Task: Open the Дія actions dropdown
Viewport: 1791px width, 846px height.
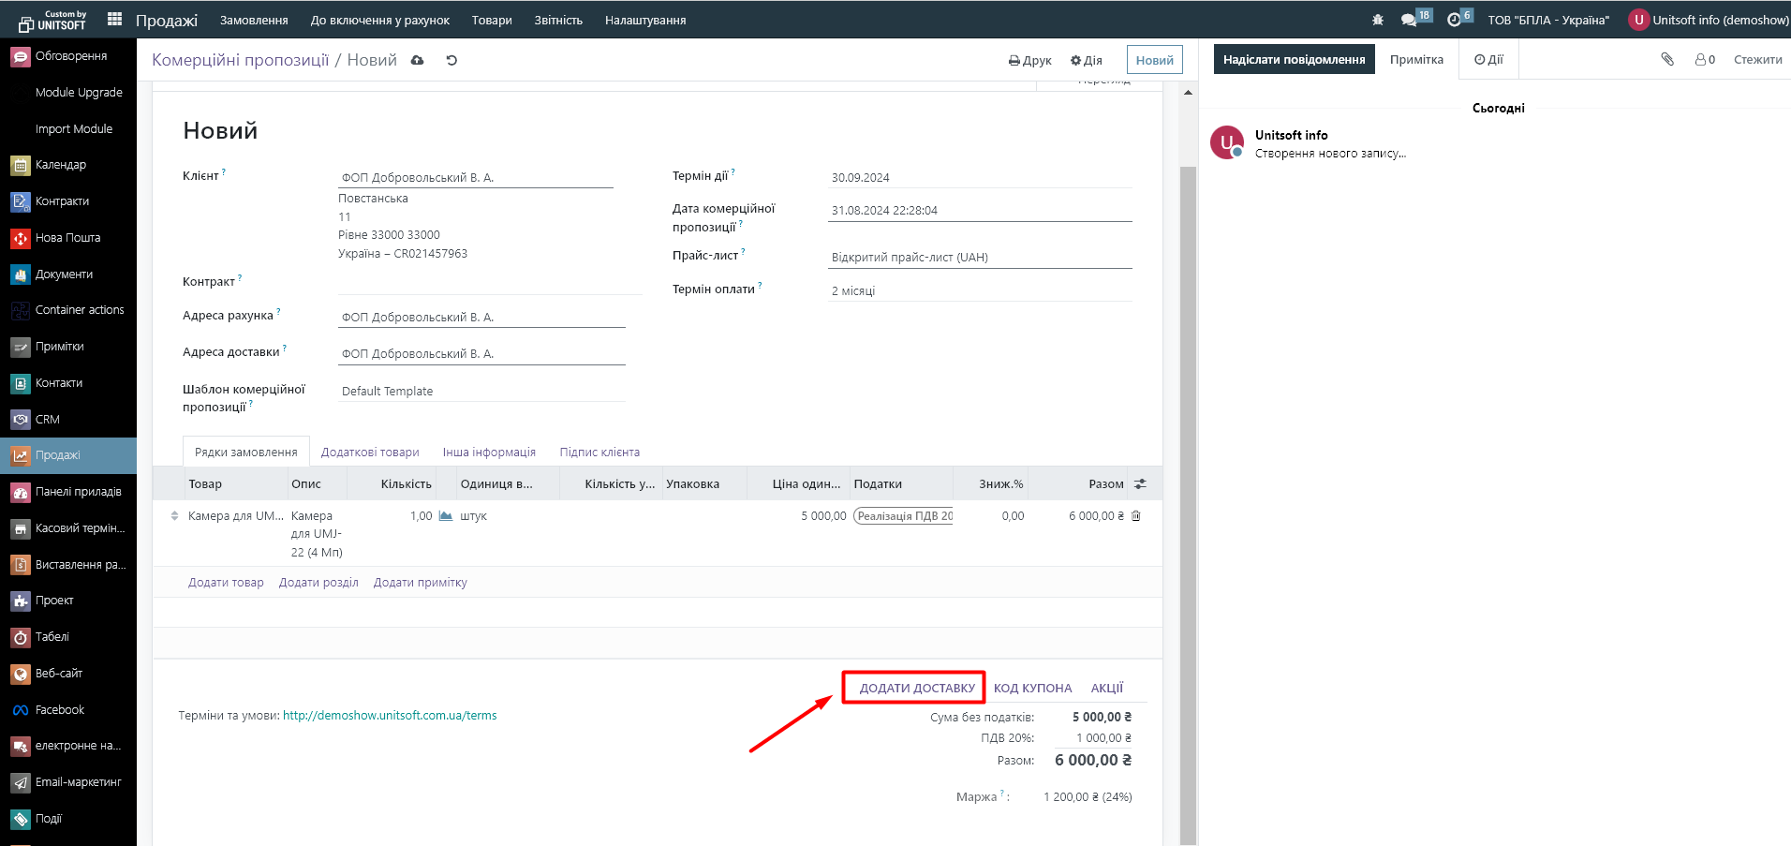Action: click(x=1086, y=60)
